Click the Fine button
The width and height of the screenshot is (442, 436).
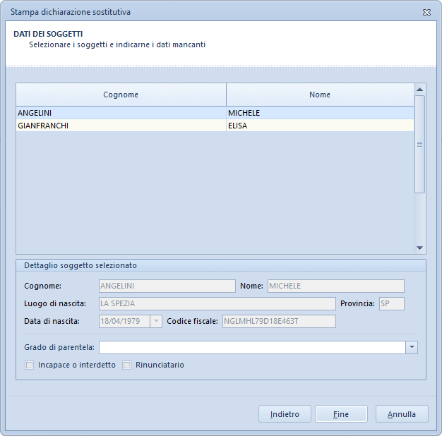point(341,414)
